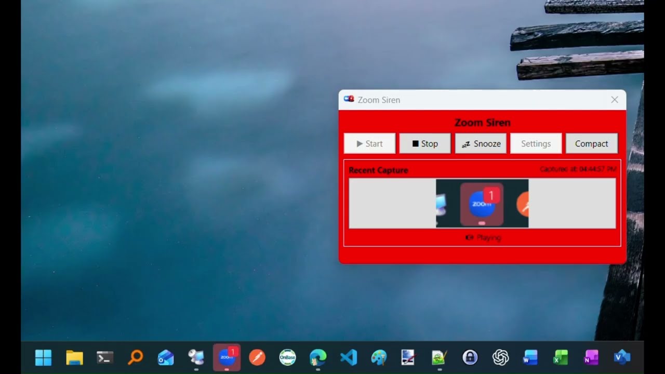Launch Visual Studio Code from the taskbar

click(x=349, y=357)
